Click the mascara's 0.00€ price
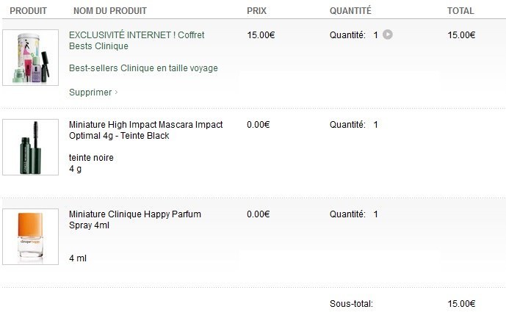Image resolution: width=506 pixels, height=312 pixels. coord(259,125)
